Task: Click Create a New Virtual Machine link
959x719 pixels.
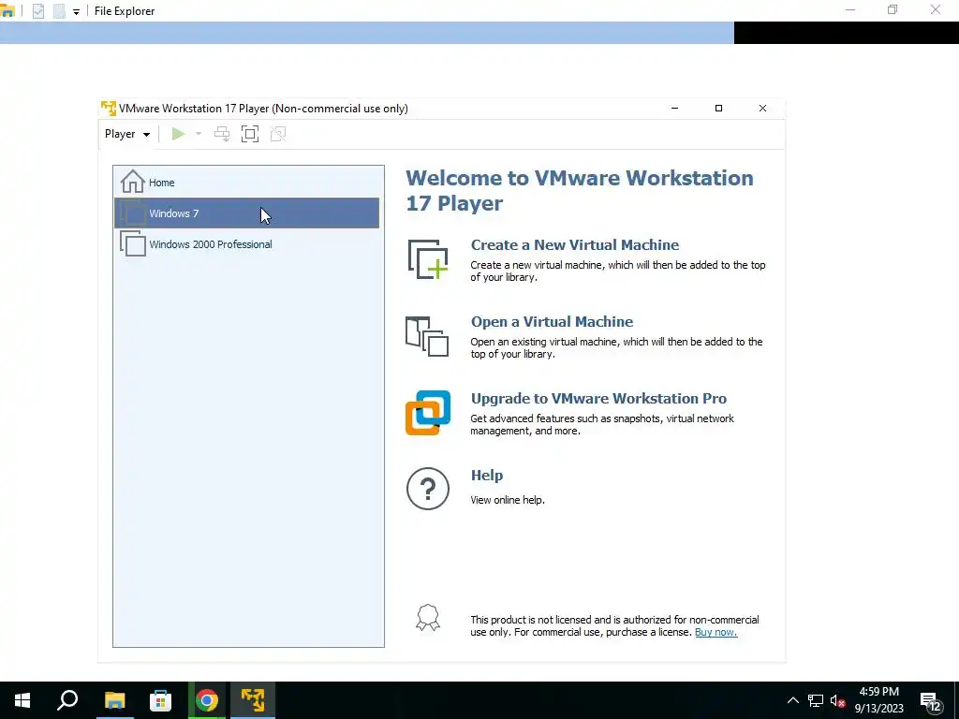Action: coord(575,244)
